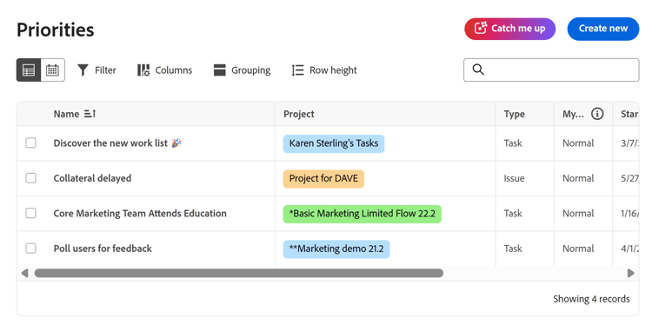Click the Row height icon
Viewport: 652px width, 325px height.
click(297, 70)
